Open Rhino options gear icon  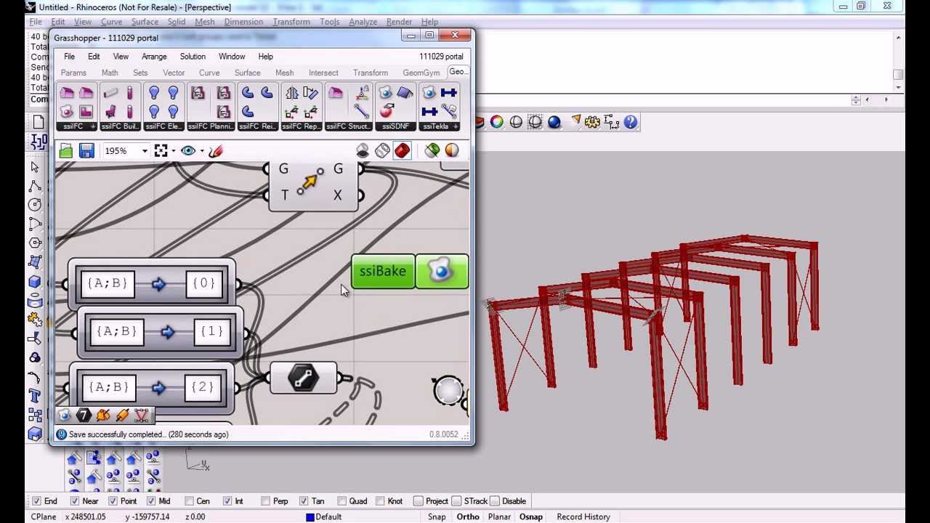(592, 122)
